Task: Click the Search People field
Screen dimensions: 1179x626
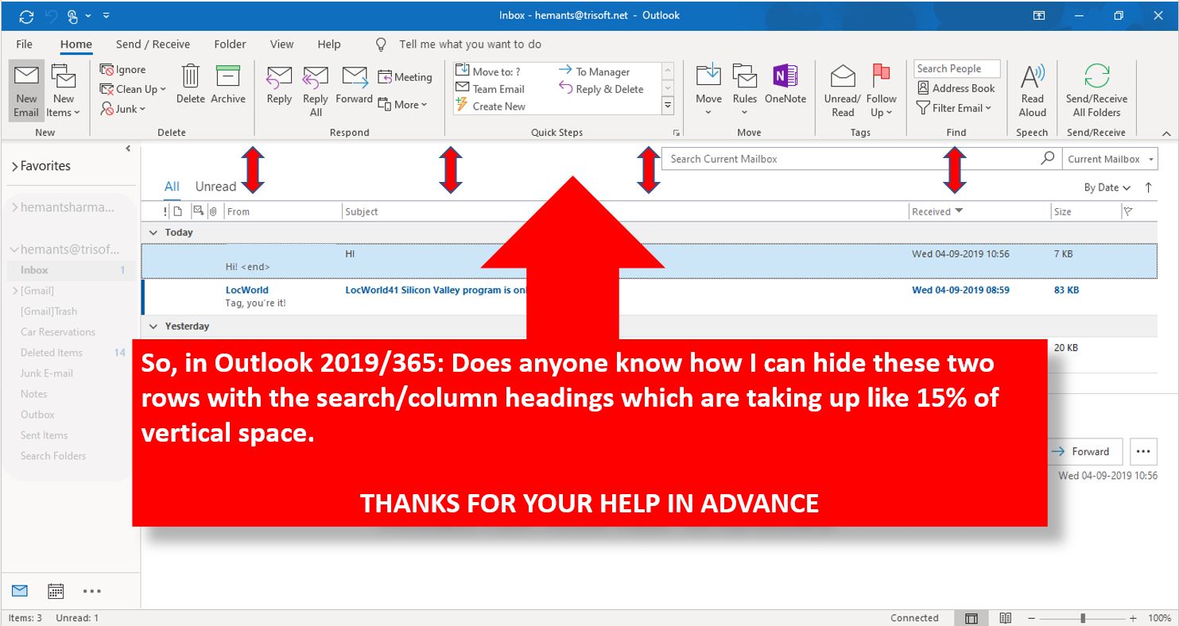Action: [956, 69]
